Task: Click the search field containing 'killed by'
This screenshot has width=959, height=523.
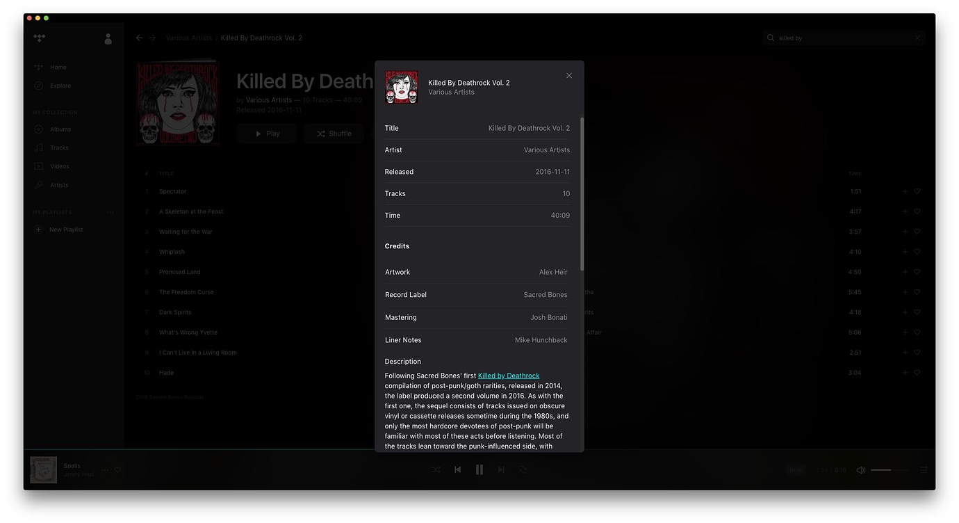Action: click(x=844, y=38)
